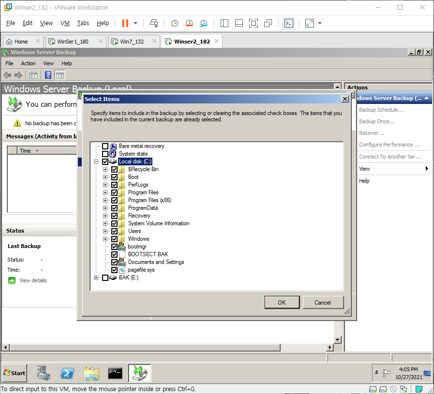Switch to Unity mode icon
Image resolution: width=434 pixels, height=394 pixels.
(x=268, y=23)
